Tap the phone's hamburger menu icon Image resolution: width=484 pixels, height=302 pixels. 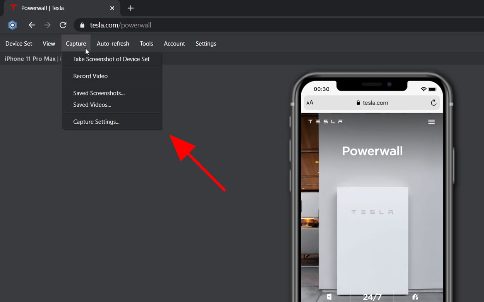coord(431,122)
